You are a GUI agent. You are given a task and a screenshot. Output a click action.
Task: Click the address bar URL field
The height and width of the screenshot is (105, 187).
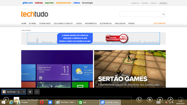pyautogui.click(x=75, y=100)
